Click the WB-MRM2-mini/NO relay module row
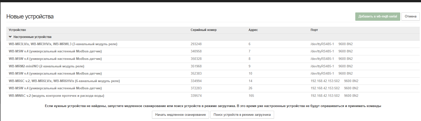 46,66
